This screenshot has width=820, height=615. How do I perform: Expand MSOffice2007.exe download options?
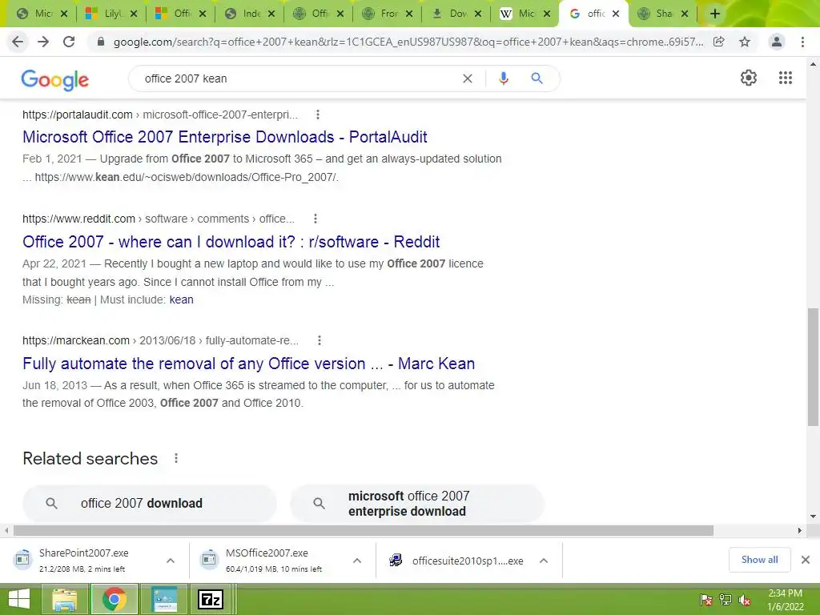click(357, 561)
